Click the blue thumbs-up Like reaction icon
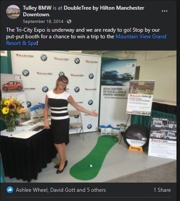 tap(10, 190)
